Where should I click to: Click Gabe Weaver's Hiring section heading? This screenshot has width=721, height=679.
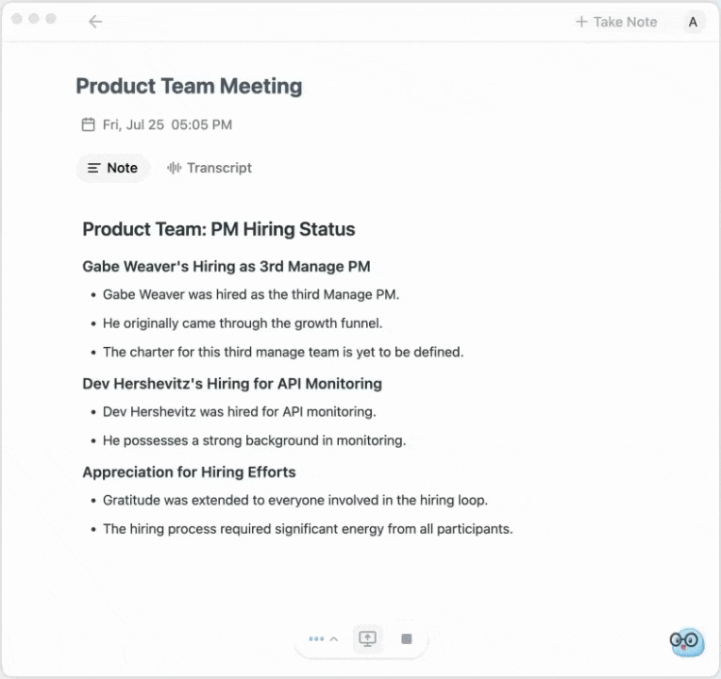click(x=226, y=267)
